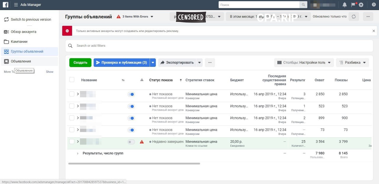Screen dimensions: 379x184
Task: Select Группы объявлений in sidebar
Action: [x=29, y=51]
